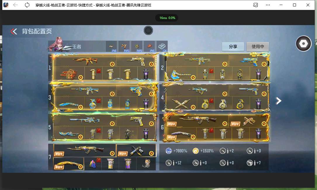This screenshot has height=190, width=317.
Task: Select backpack 1 primary rifle slot
Action: pos(85,61)
